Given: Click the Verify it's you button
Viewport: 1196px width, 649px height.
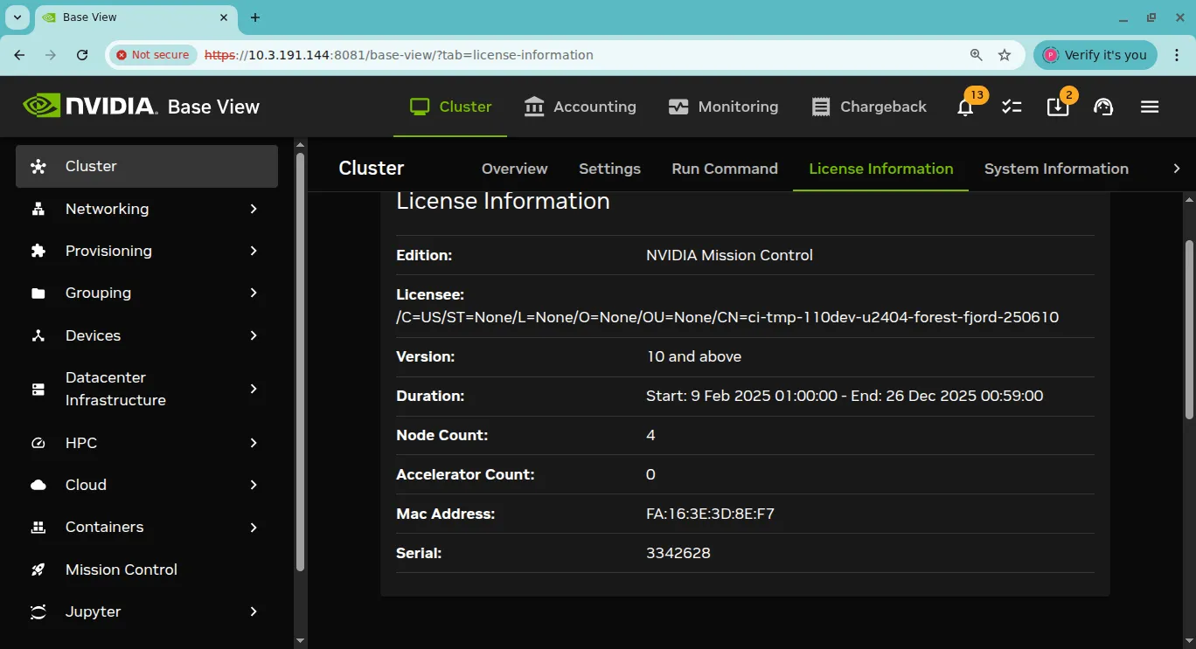Looking at the screenshot, I should click(1095, 54).
